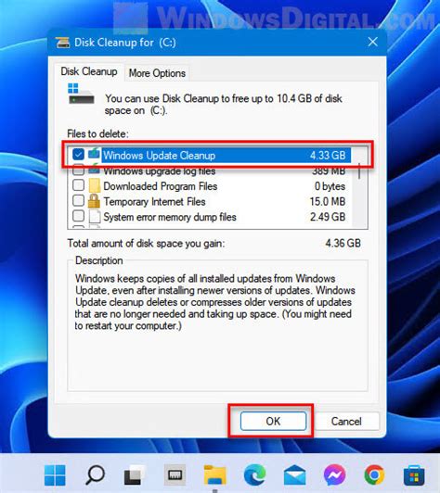This screenshot has width=440, height=493.
Task: Click System error memory dump file icon
Action: [95, 216]
